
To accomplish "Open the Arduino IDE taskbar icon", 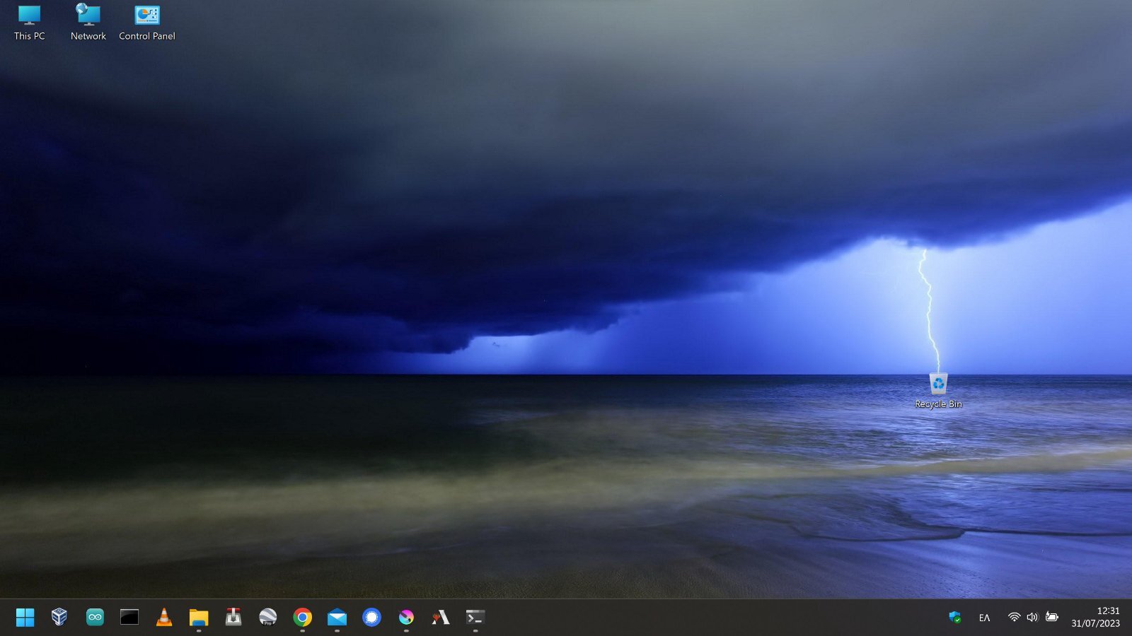I will (x=94, y=617).
